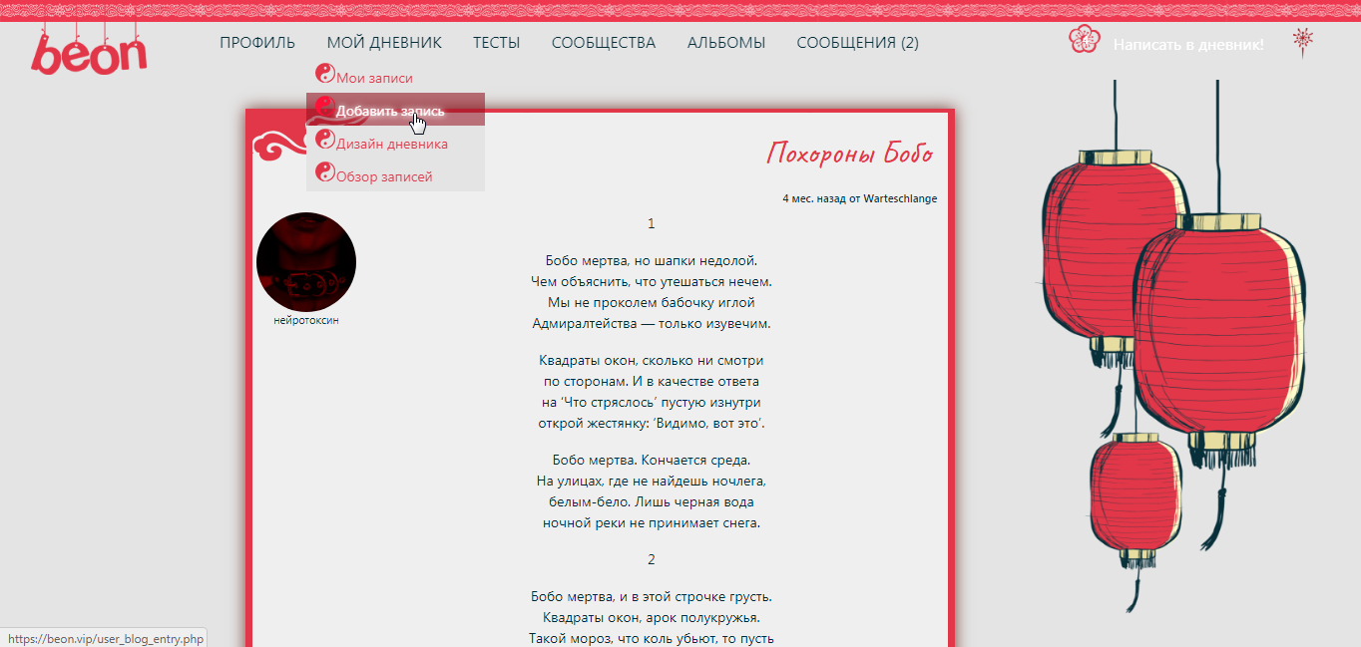
Task: Open the АЛЬБОМЫ section
Action: (725, 43)
